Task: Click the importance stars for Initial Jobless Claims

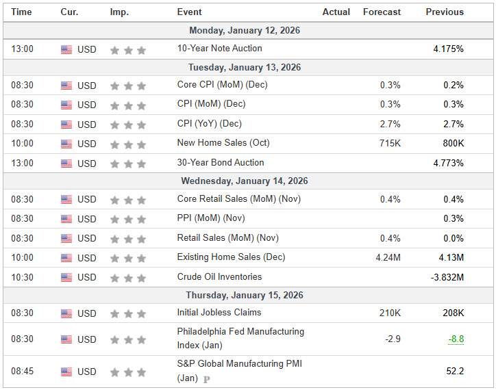Action: tap(127, 313)
